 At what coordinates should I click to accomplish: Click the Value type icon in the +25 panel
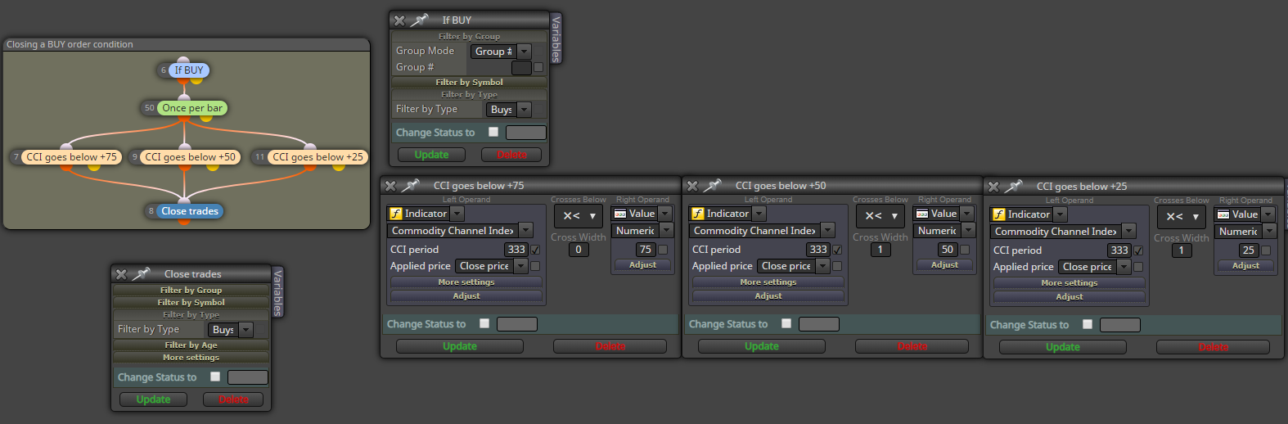click(1223, 214)
